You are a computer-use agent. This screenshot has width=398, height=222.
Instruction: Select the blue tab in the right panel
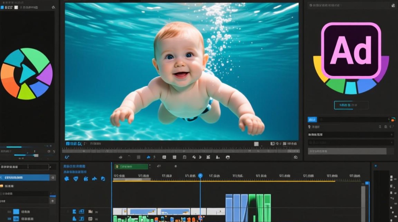312,120
